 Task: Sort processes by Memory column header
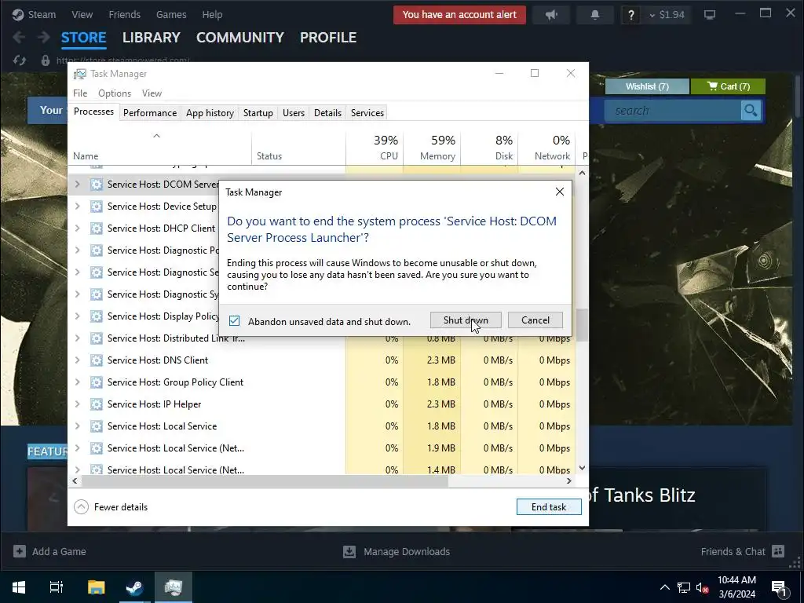(433, 148)
